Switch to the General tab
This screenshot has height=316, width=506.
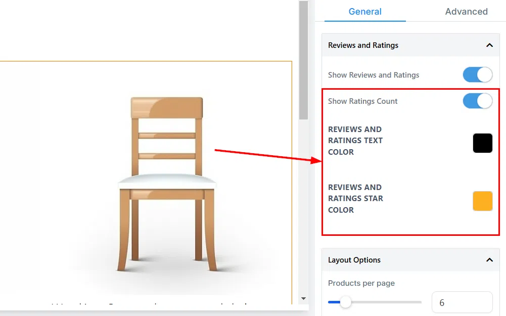[365, 12]
